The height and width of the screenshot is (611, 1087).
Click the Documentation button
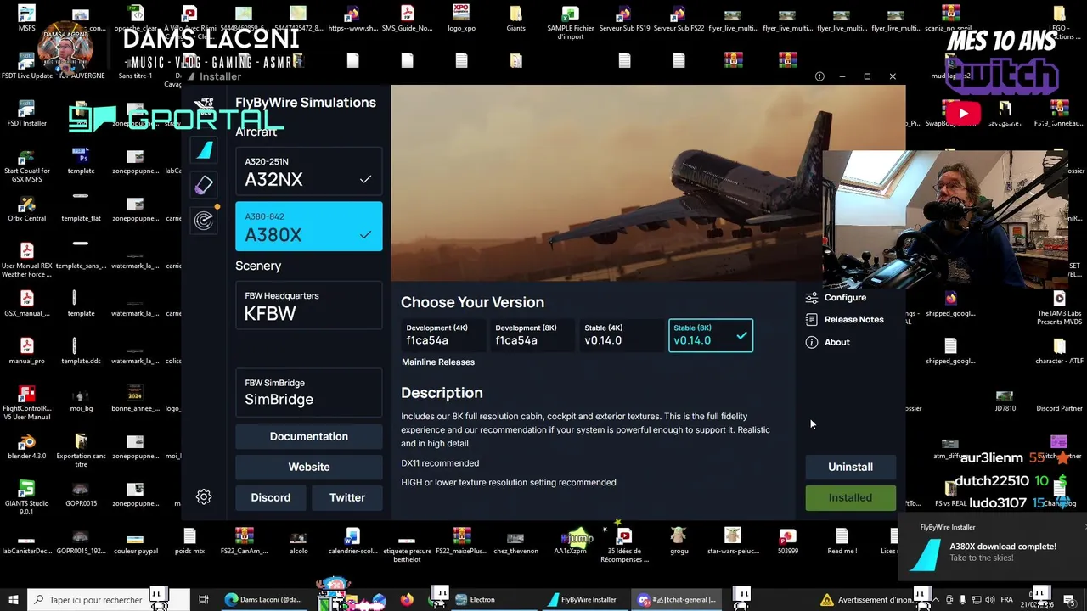click(309, 436)
